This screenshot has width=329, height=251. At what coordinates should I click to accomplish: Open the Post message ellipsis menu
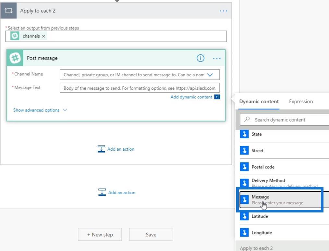coord(217,58)
